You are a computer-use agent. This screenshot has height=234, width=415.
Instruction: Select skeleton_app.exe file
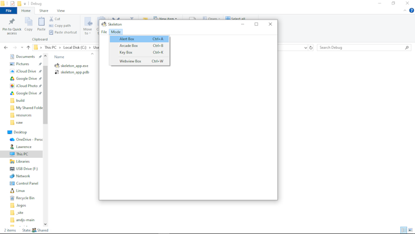tap(71, 66)
